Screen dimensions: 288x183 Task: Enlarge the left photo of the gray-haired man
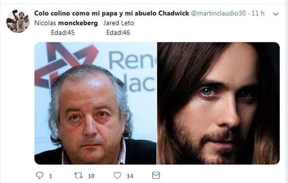tap(95, 103)
